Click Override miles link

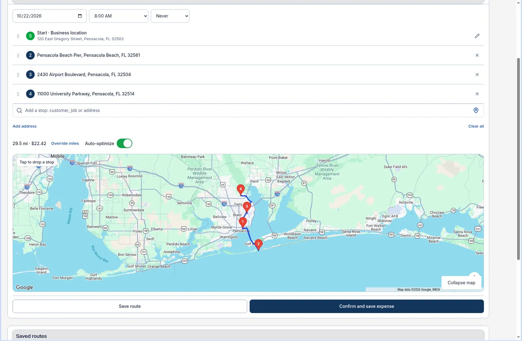[x=65, y=143]
